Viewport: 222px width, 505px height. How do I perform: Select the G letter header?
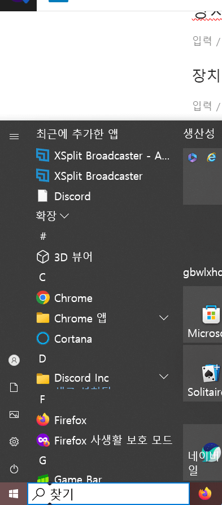click(43, 460)
